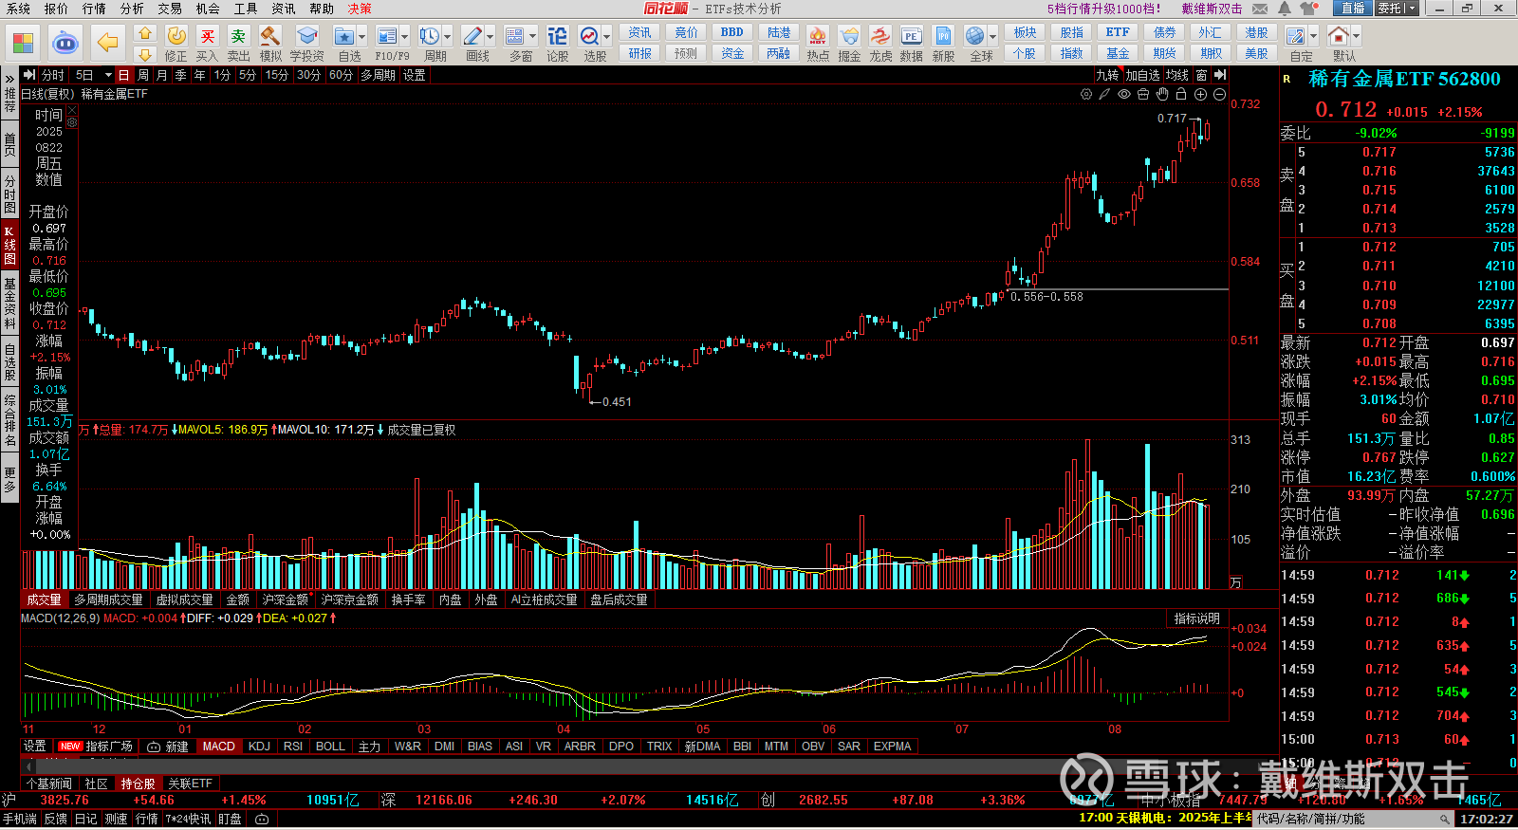Open the 论股 discussion icon
The image size is (1518, 830).
[558, 44]
